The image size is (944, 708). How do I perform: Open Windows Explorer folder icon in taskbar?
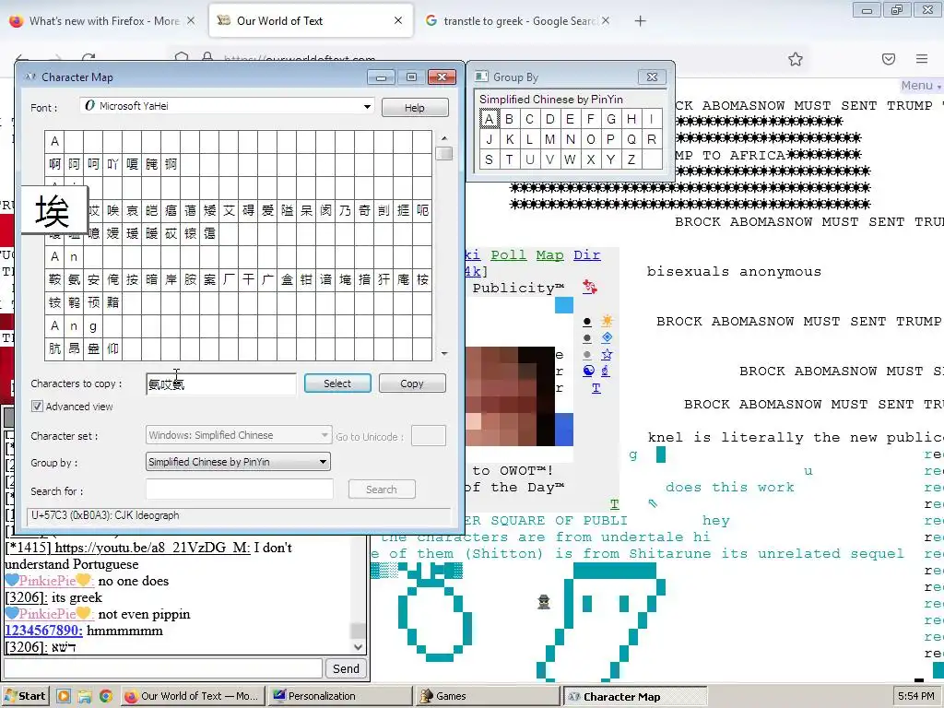tap(85, 696)
